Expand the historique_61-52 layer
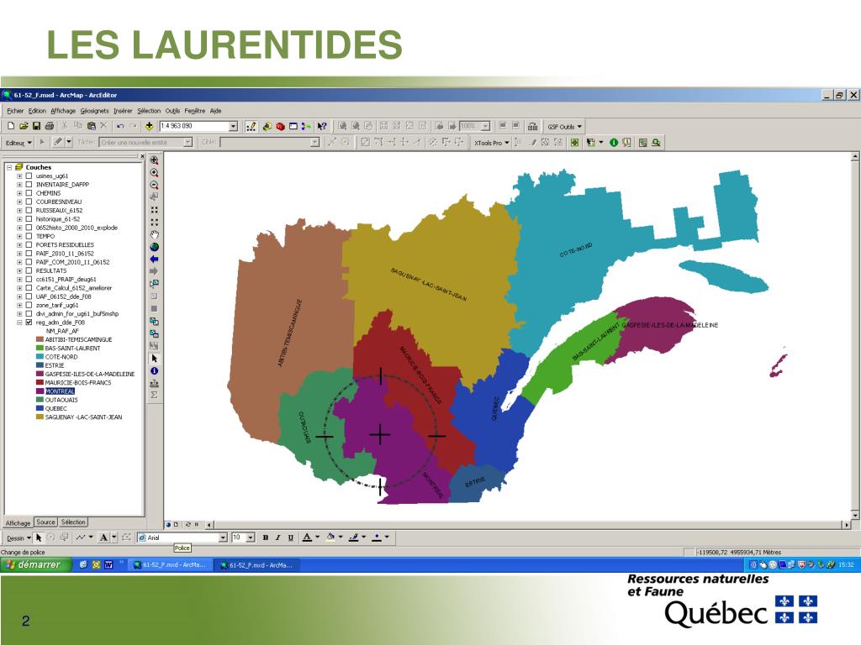Viewport: 861px width, 645px height. click(20, 219)
